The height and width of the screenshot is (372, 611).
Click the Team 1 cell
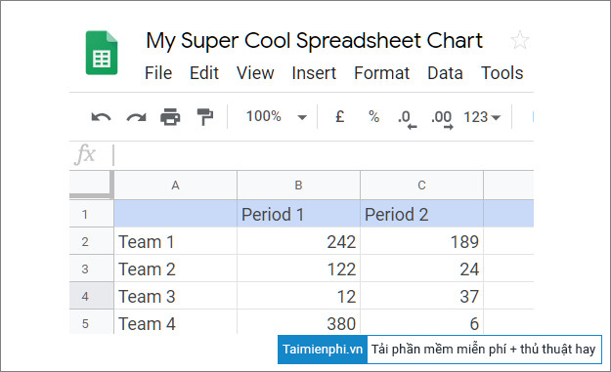[175, 241]
